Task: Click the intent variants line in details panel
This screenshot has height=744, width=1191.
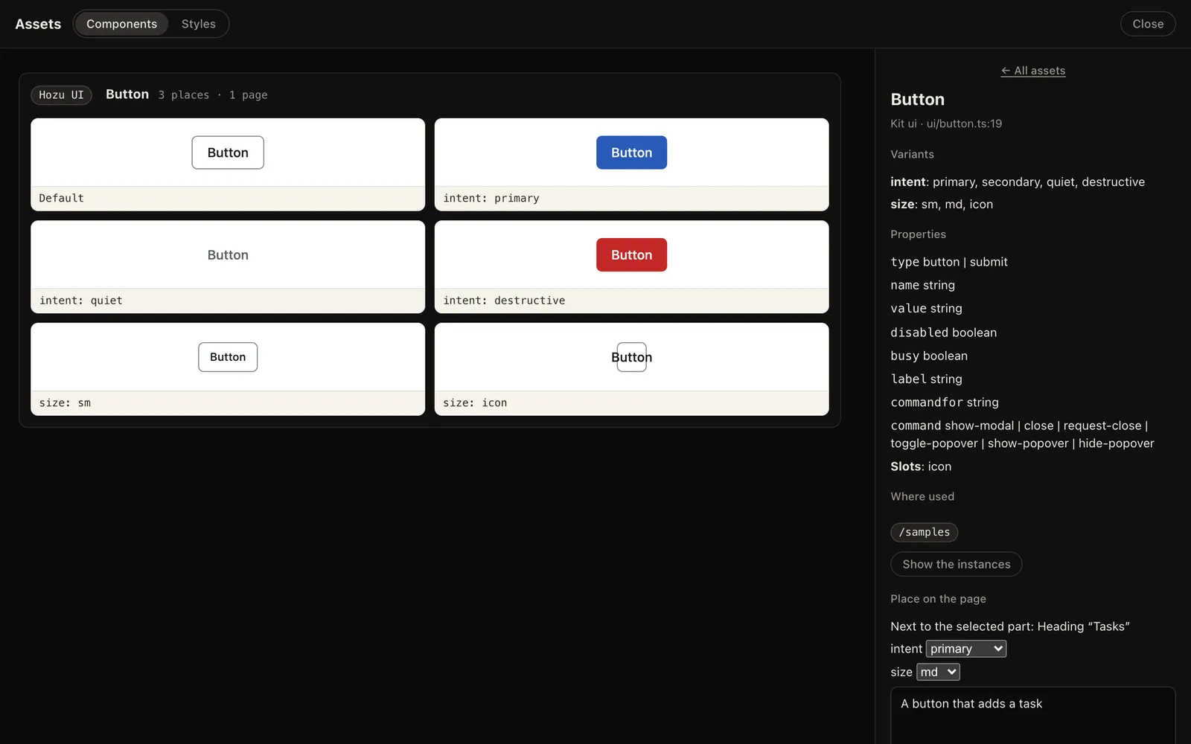Action: 1018,182
